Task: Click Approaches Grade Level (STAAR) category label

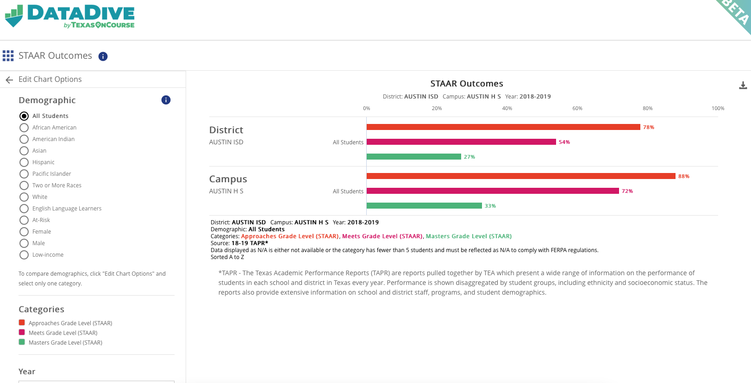Action: [70, 323]
